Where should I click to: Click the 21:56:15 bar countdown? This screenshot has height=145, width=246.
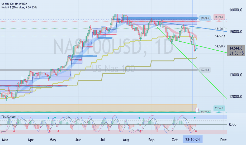click(236, 53)
